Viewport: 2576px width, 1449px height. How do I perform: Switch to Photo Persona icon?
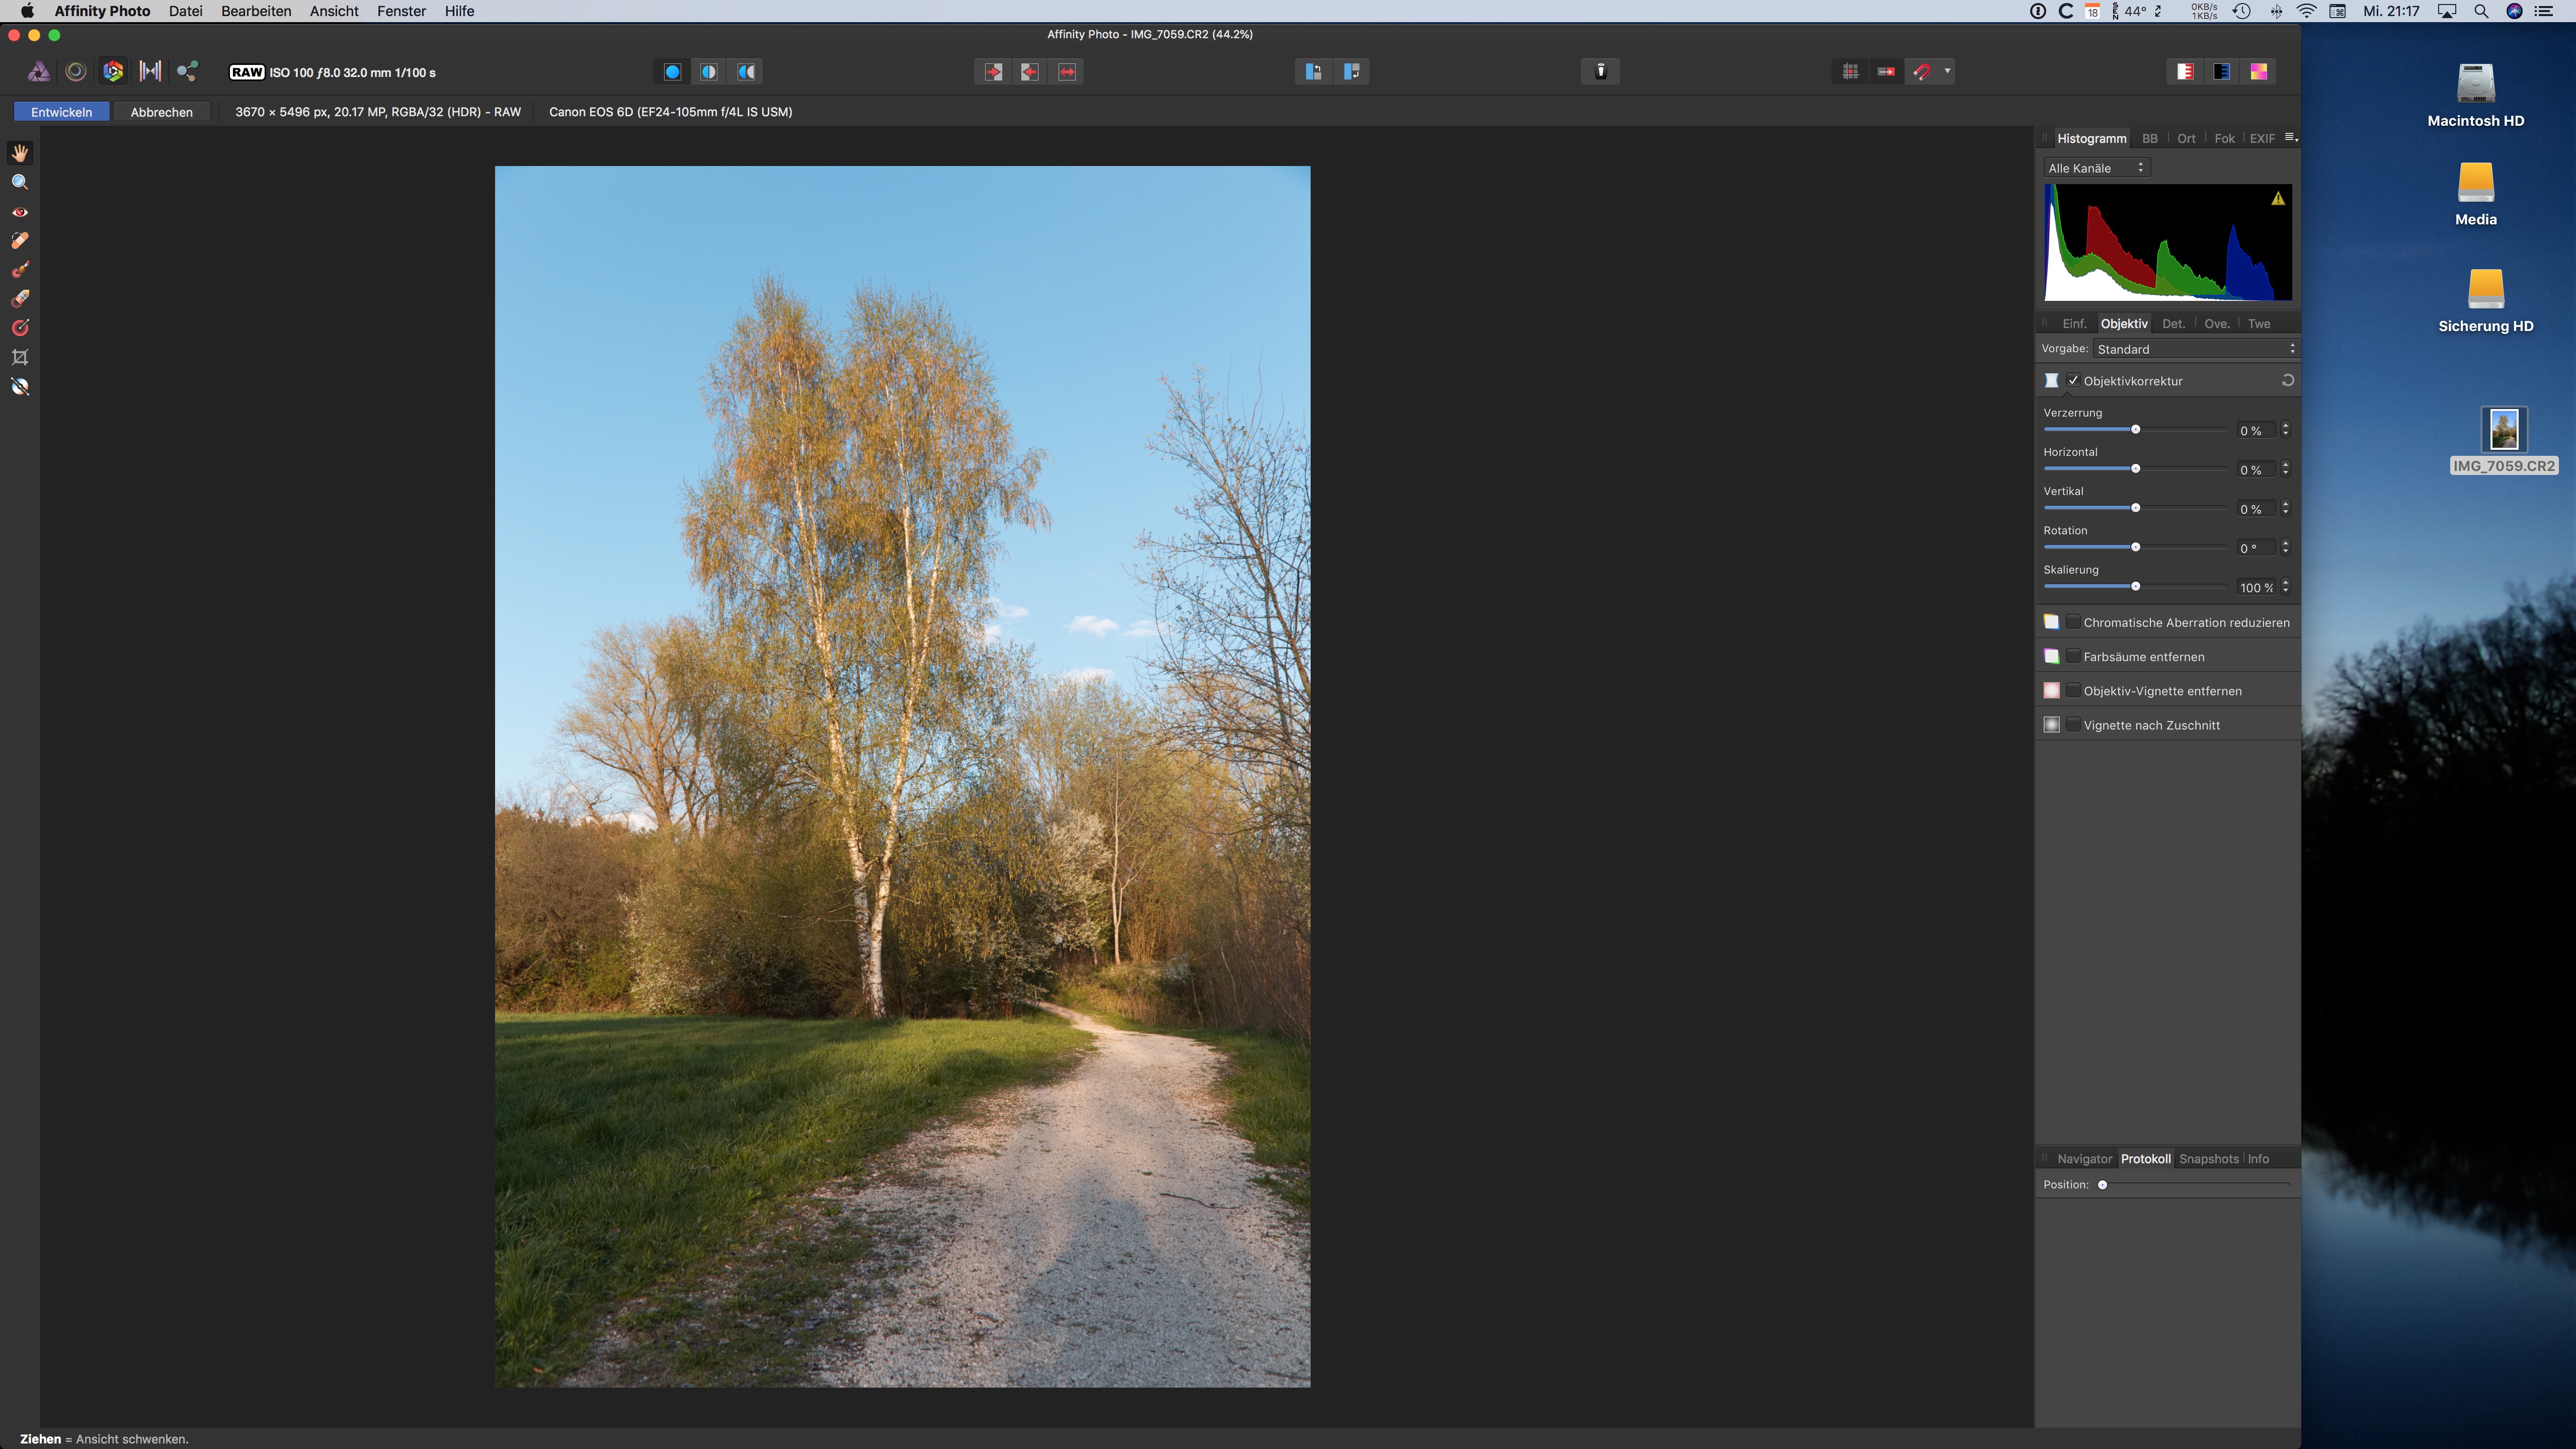coord(38,72)
